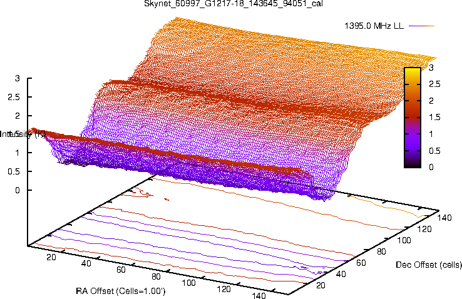
Task: Select tick label 20 on the Dec Offset axis
Action: pyautogui.click(x=321, y=285)
